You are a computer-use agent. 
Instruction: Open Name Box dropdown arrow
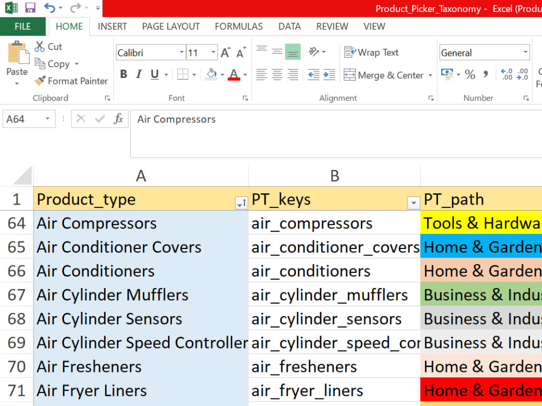[47, 119]
